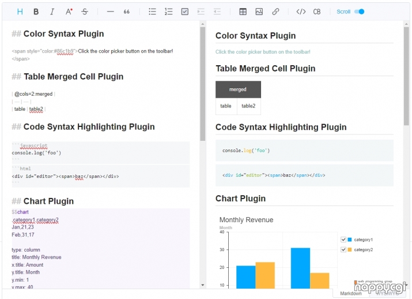Click 'Color Syntax Plugin' heading in preview

click(255, 36)
